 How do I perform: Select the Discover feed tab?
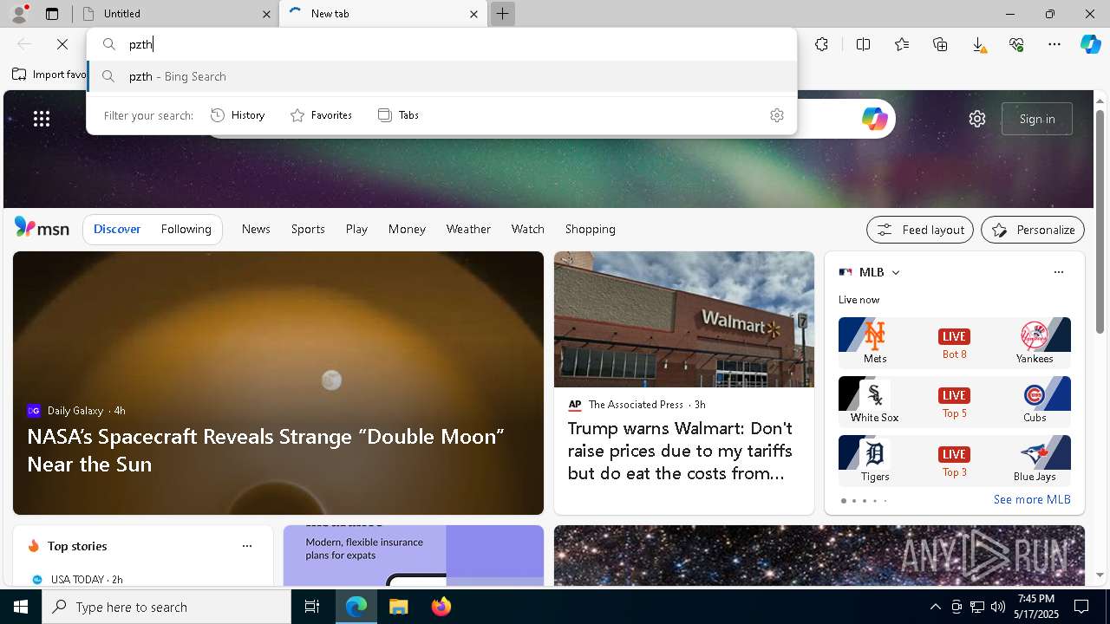[x=117, y=229]
